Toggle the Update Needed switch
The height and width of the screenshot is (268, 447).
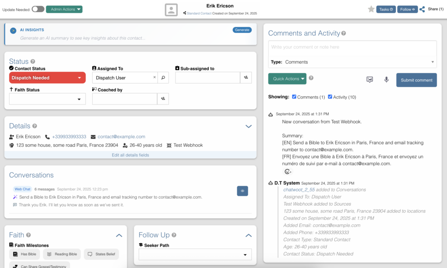(38, 9)
